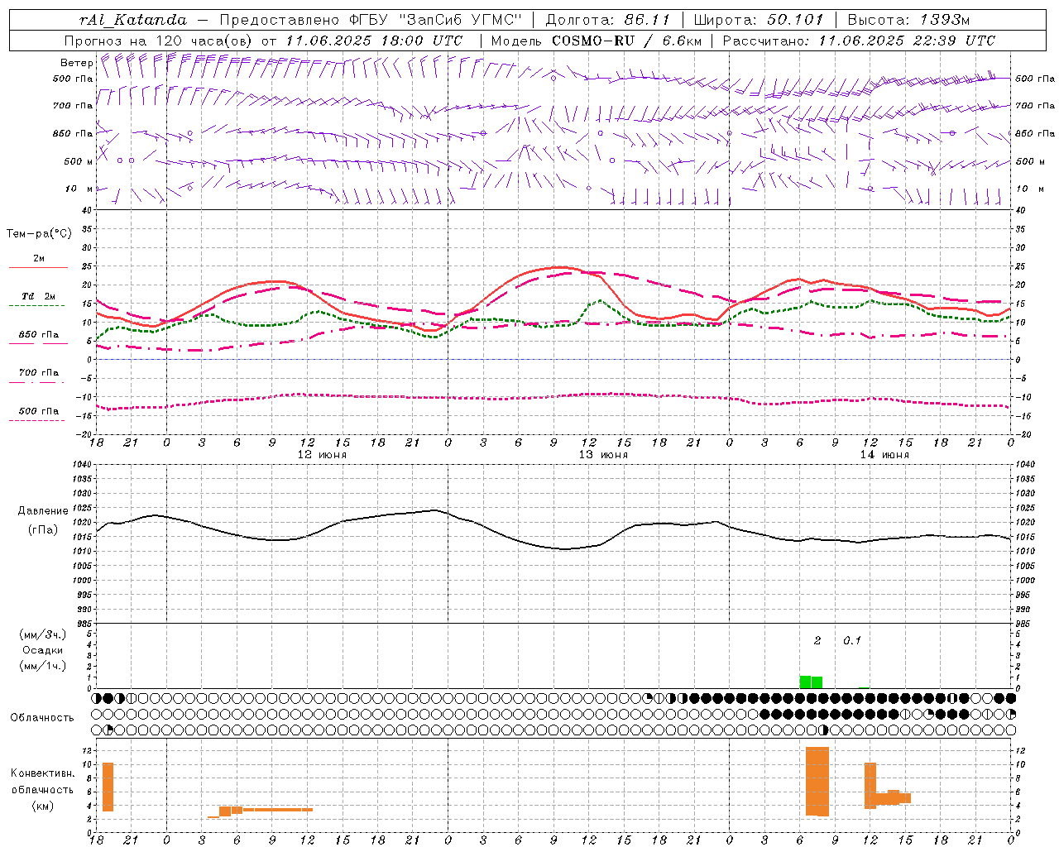Click the 700 гПа entry in temperature legend
Viewport: 1059px width, 847px height.
(38, 373)
